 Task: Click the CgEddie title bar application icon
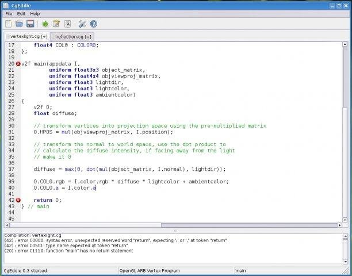6,5
